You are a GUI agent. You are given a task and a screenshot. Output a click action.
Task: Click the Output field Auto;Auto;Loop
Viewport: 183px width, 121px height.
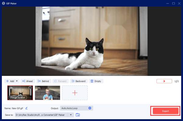point(77,108)
